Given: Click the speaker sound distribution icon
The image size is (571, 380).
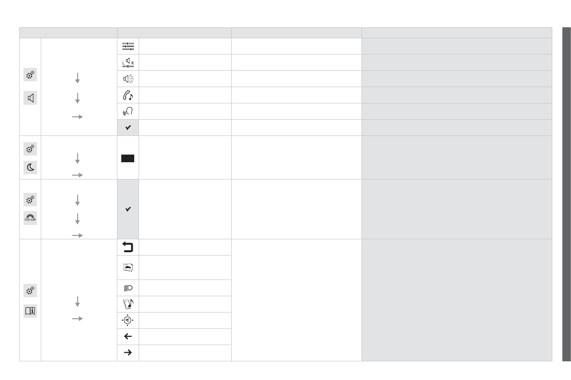Looking at the screenshot, I should click(128, 79).
